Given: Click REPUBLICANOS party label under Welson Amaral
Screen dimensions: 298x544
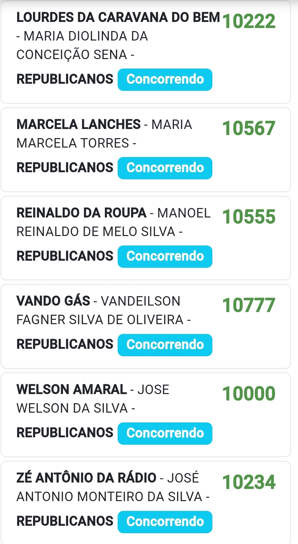Looking at the screenshot, I should [65, 433].
